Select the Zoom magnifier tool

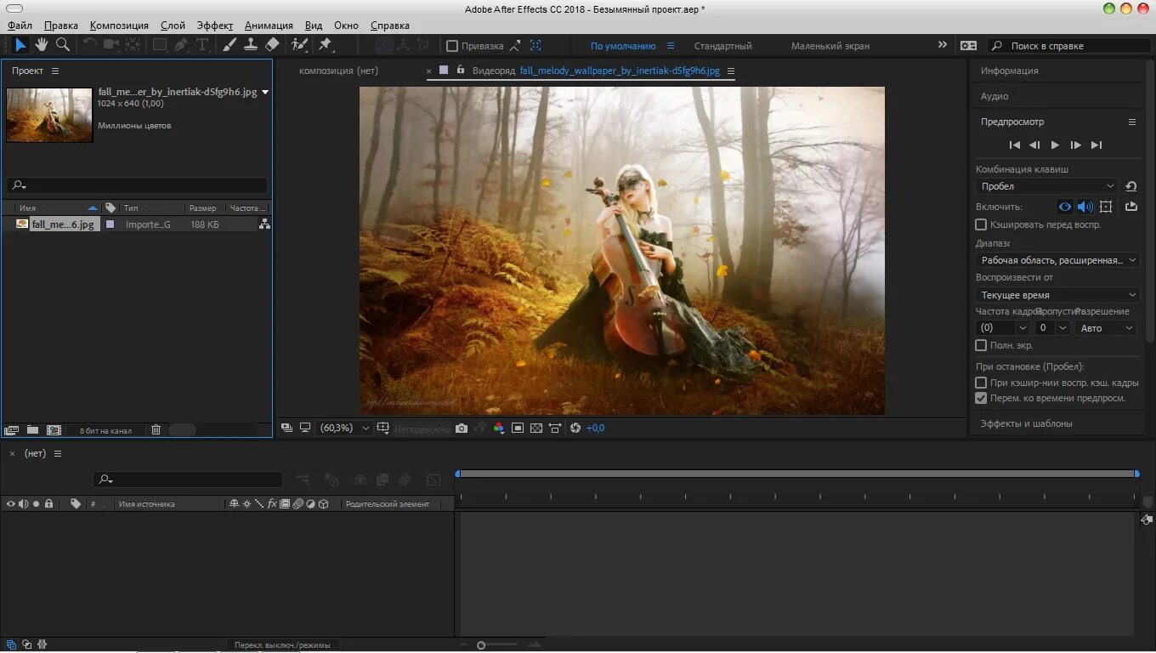tap(62, 45)
